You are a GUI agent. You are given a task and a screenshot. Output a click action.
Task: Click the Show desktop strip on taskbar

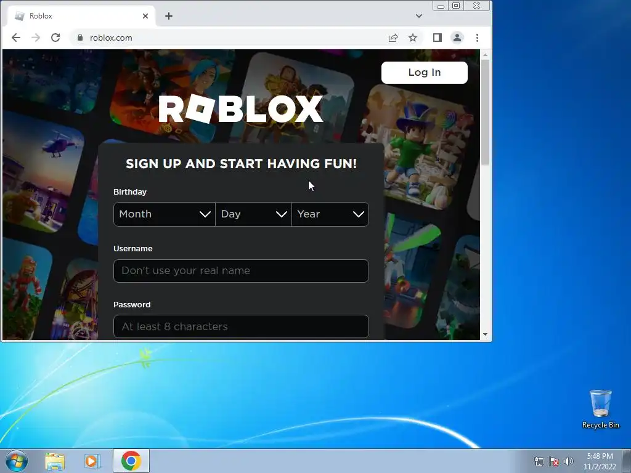point(627,461)
